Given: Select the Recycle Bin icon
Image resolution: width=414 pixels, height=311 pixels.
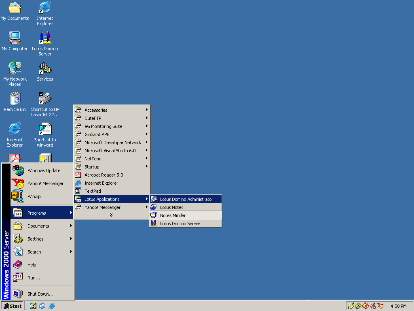Looking at the screenshot, I should pyautogui.click(x=15, y=102).
